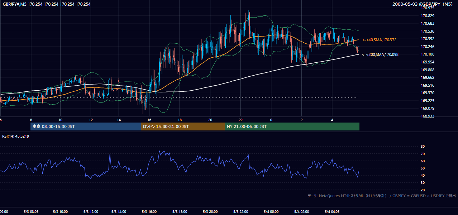The image size is (458, 215).
Task: Click hour 12 on the chart time axis
Action: pyautogui.click(x=91, y=120)
